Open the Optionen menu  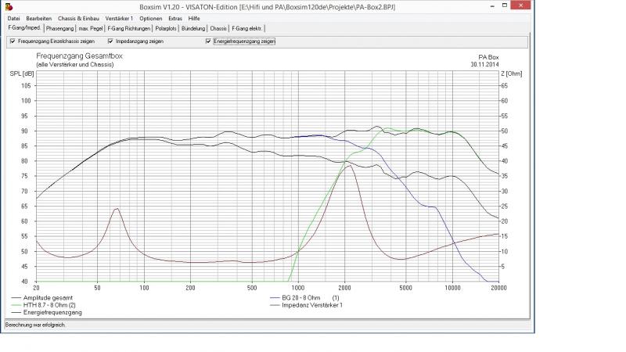click(x=150, y=18)
